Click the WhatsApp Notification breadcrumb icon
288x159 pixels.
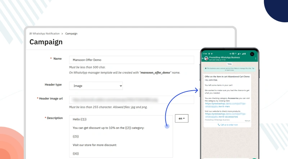point(31,33)
